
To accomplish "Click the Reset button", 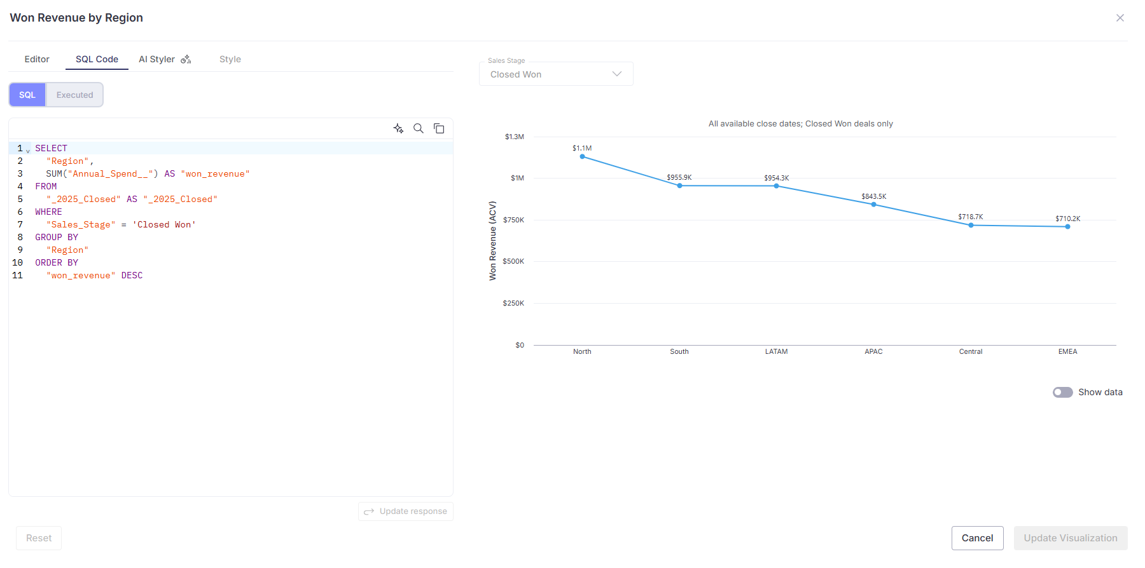I will pyautogui.click(x=39, y=538).
